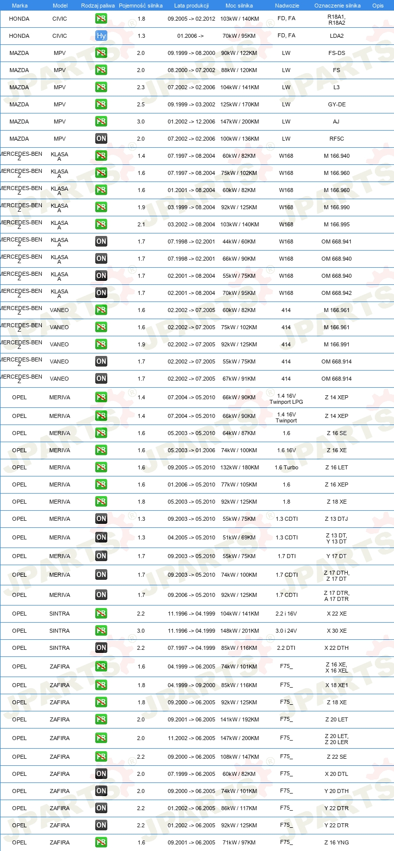Select the engine capacity '2.1' cell for Mercedes
This screenshot has height=851, width=394.
[141, 224]
